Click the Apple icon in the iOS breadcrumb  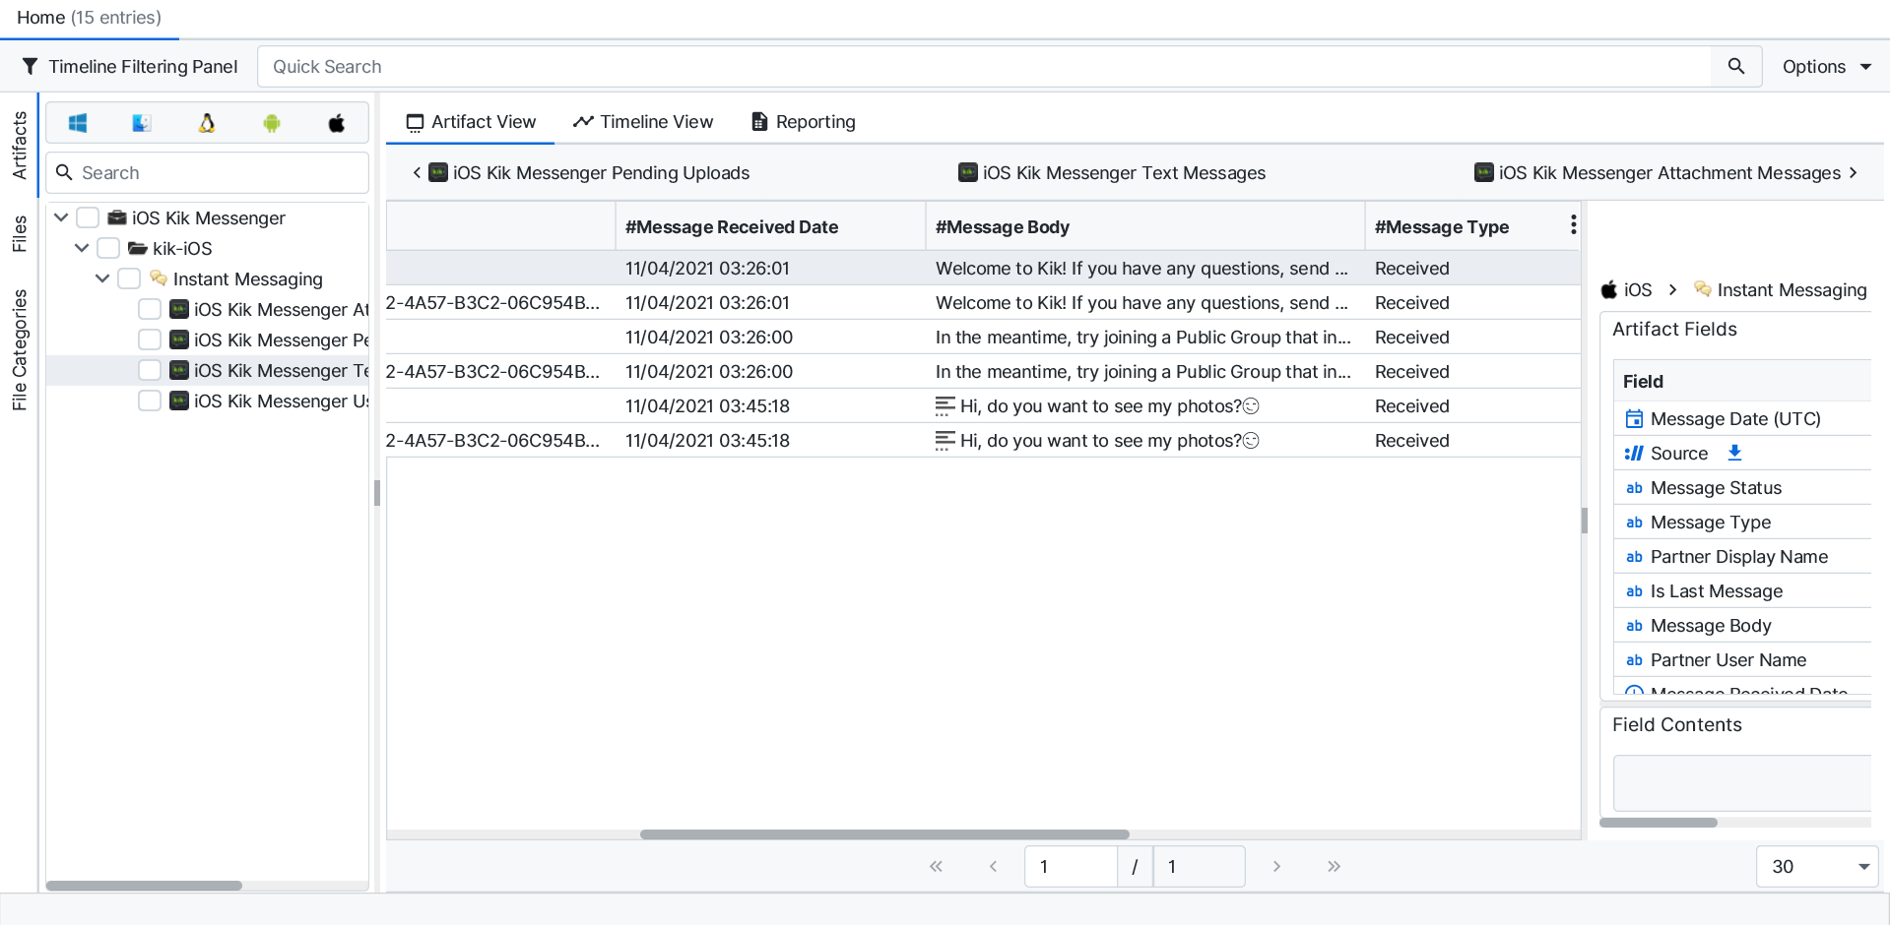(x=1609, y=289)
